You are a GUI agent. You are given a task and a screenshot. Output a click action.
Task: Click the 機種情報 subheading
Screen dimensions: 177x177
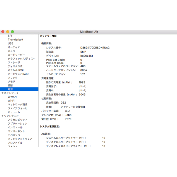[47, 43]
